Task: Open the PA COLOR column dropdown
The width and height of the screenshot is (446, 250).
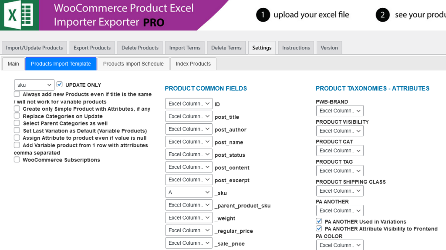Action: [x=340, y=245]
